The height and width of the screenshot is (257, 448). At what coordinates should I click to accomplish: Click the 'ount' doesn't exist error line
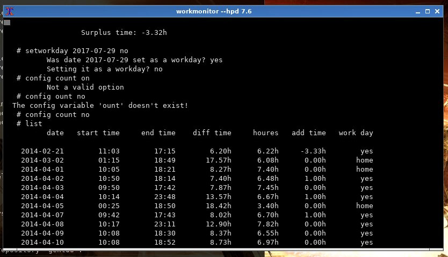[x=100, y=105]
